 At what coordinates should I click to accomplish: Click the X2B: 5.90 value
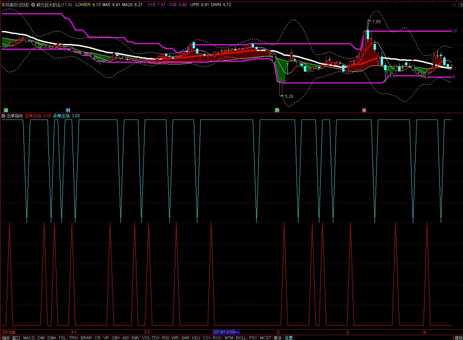click(178, 5)
